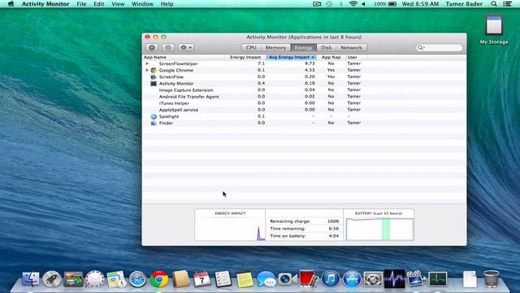Switch to the Disk tab
Viewport: 520px width, 293px height.
pos(326,48)
